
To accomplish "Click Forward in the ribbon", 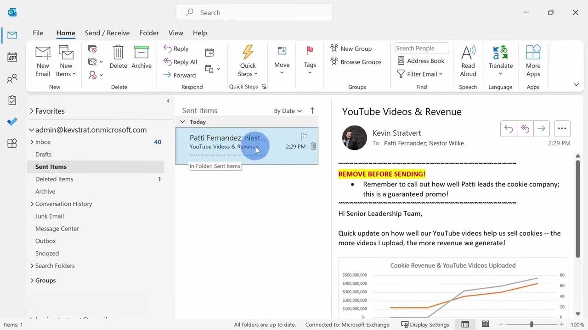I will tap(180, 75).
